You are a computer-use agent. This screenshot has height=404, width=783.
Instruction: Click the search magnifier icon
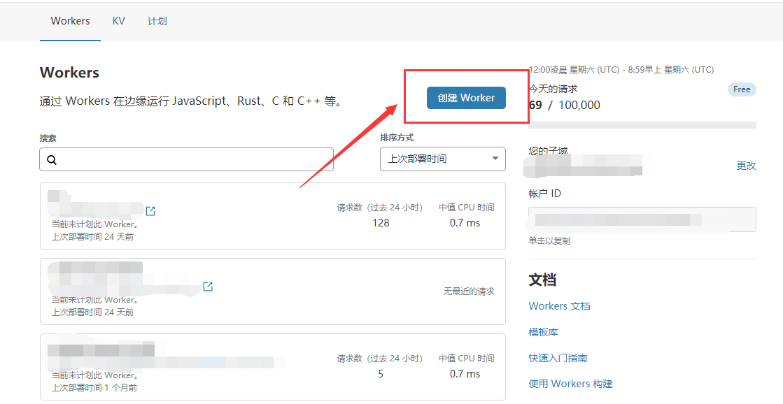[52, 160]
